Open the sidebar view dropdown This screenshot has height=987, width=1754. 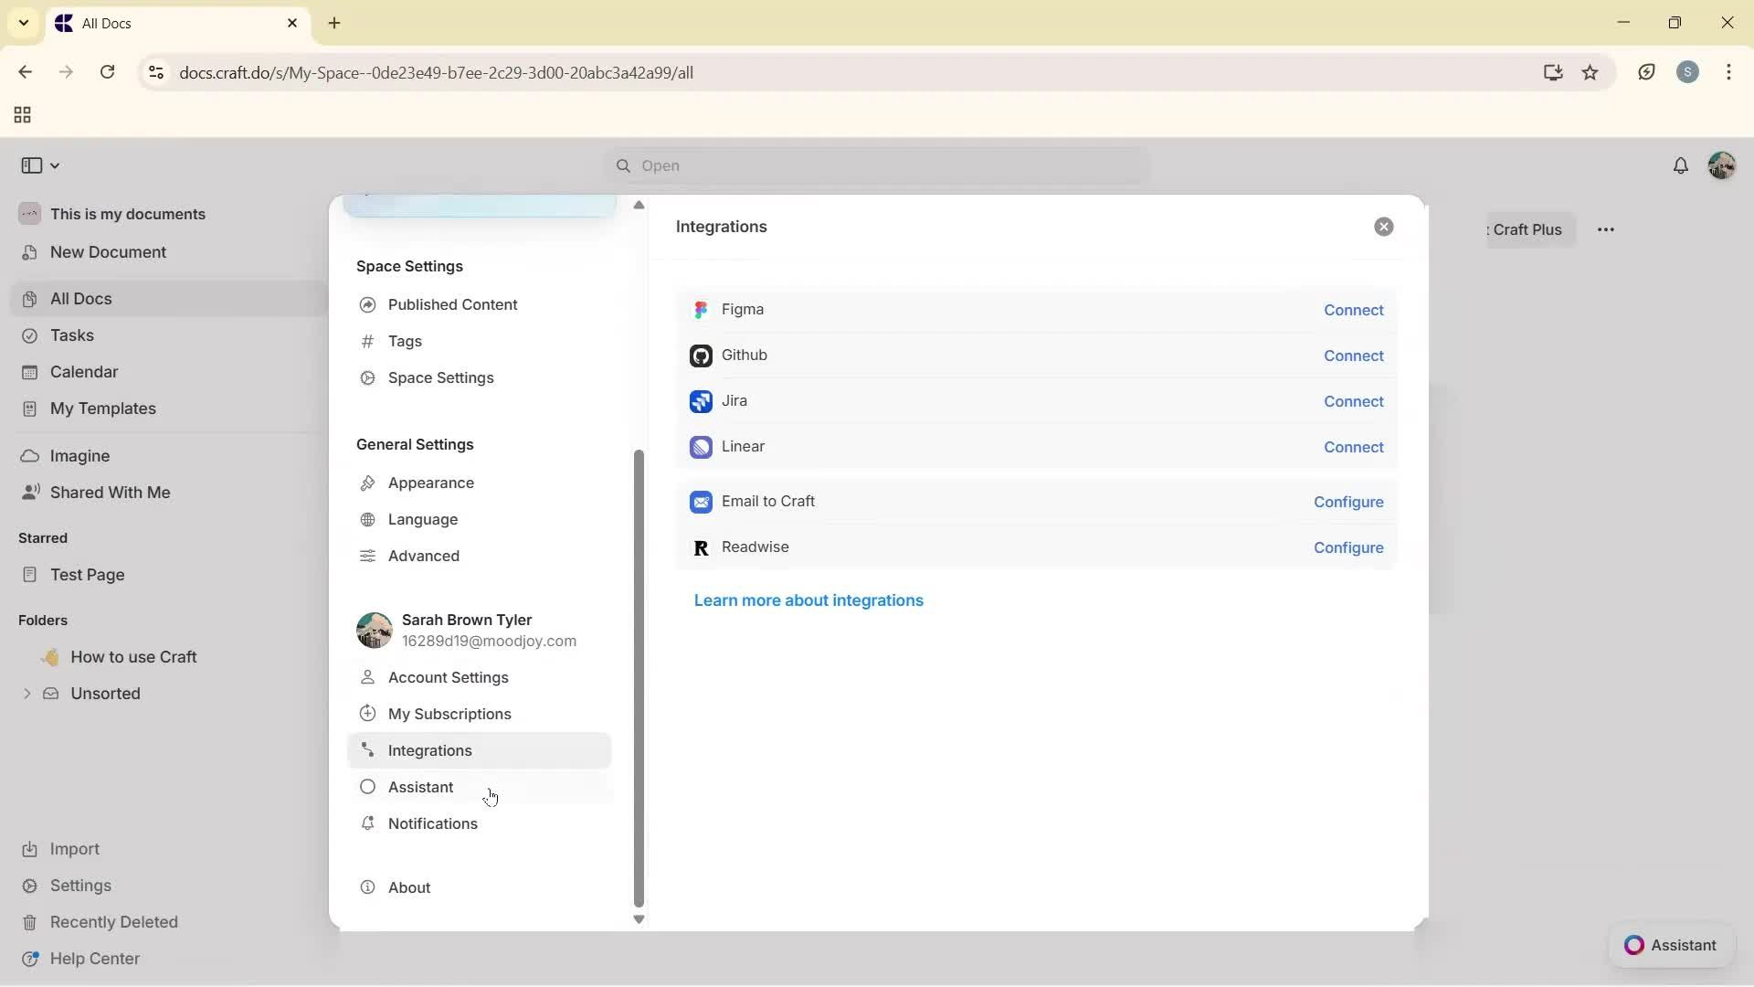pyautogui.click(x=39, y=165)
